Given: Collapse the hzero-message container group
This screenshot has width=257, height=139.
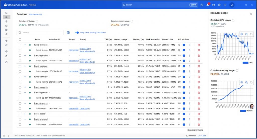Looking at the screenshot, I should point(25,45).
